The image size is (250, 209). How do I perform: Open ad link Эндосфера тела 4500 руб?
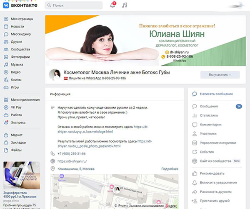coord(20,195)
